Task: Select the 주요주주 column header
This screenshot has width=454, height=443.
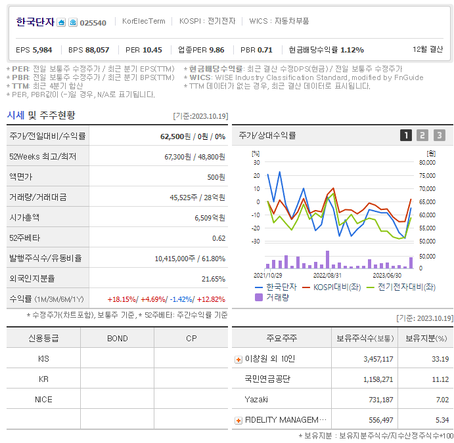Action: tap(281, 339)
